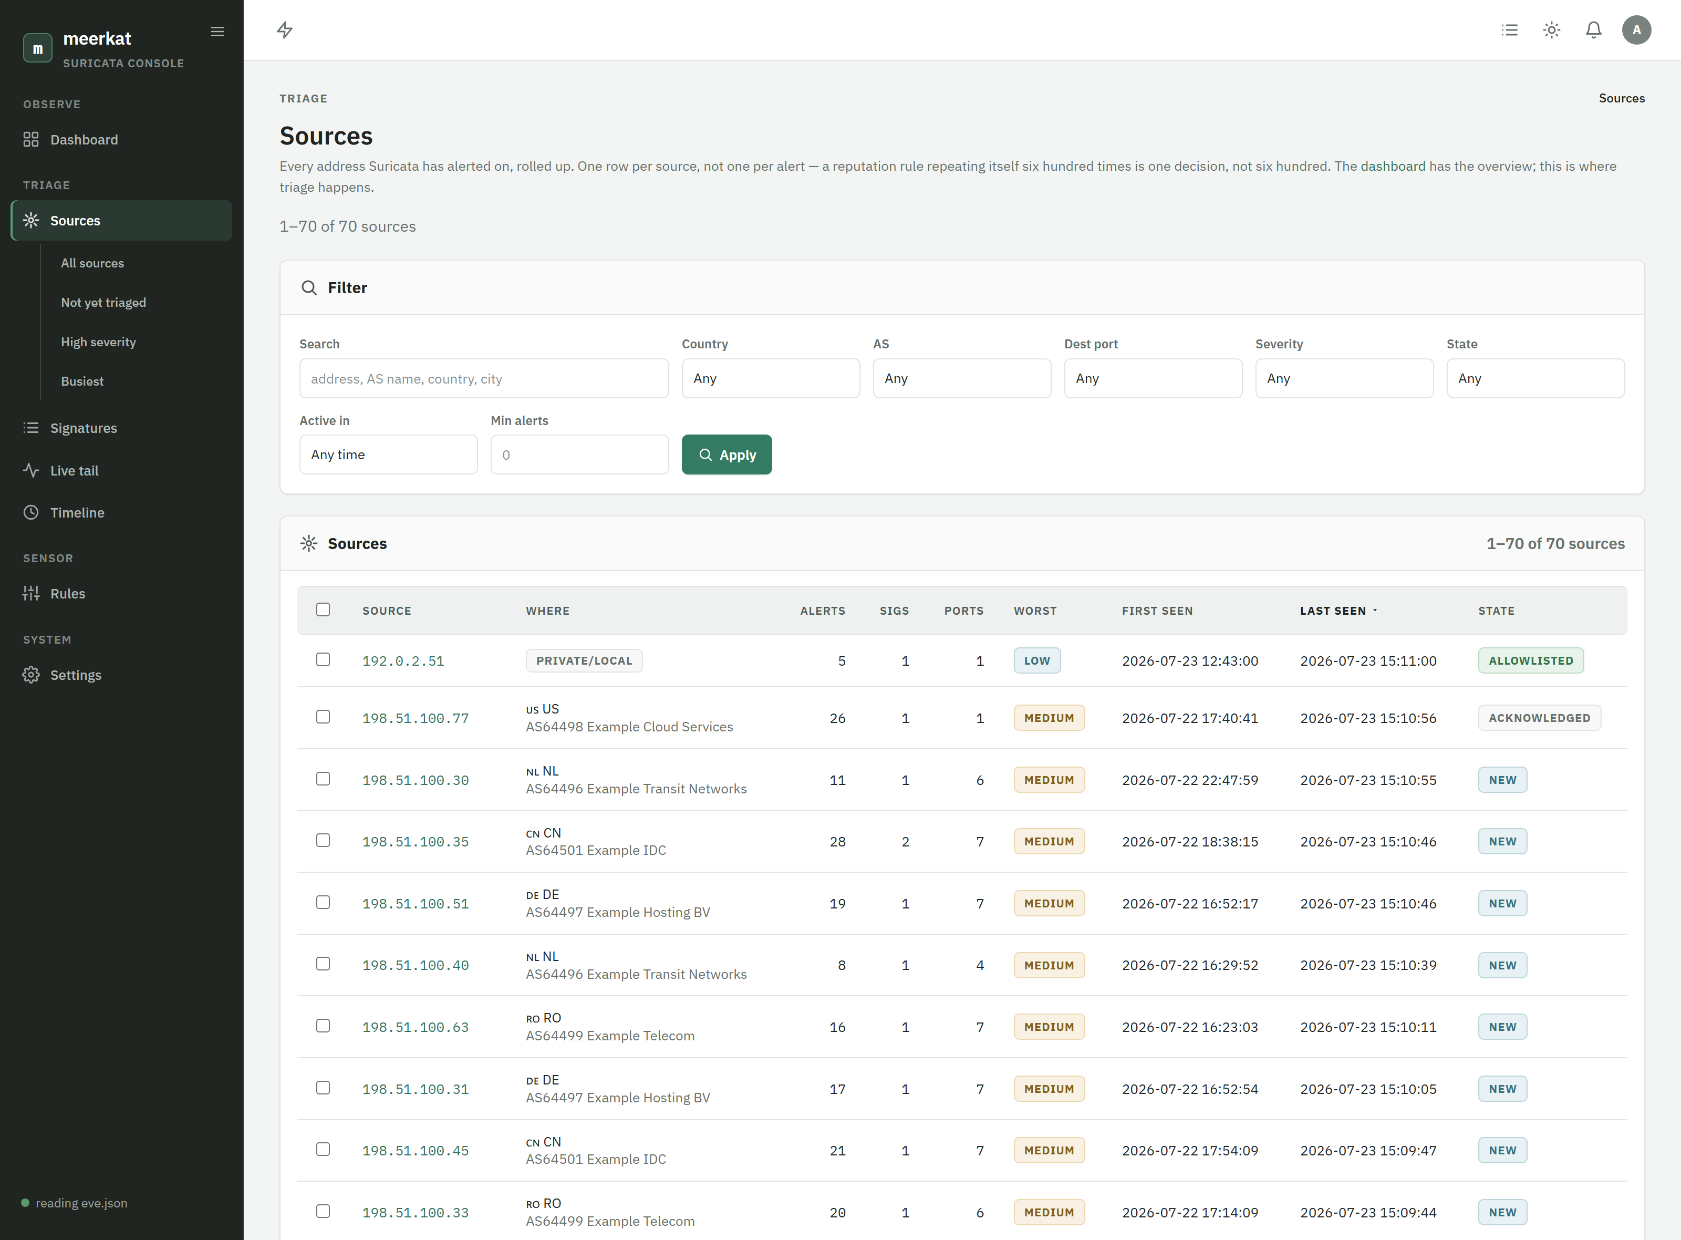The width and height of the screenshot is (1681, 1240).
Task: Click AS64498 Example Cloud Services text
Action: pos(629,727)
